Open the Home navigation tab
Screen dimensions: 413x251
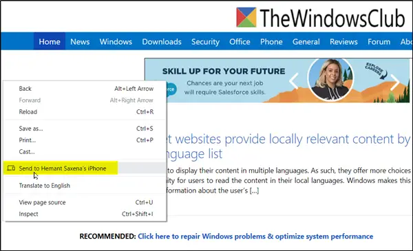50,41
